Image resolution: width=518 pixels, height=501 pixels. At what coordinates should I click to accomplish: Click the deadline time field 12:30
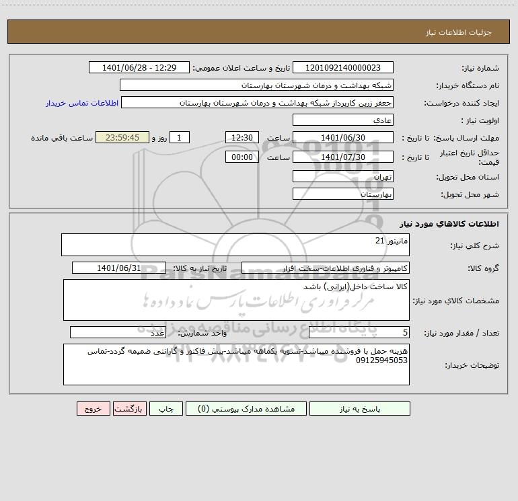point(242,138)
